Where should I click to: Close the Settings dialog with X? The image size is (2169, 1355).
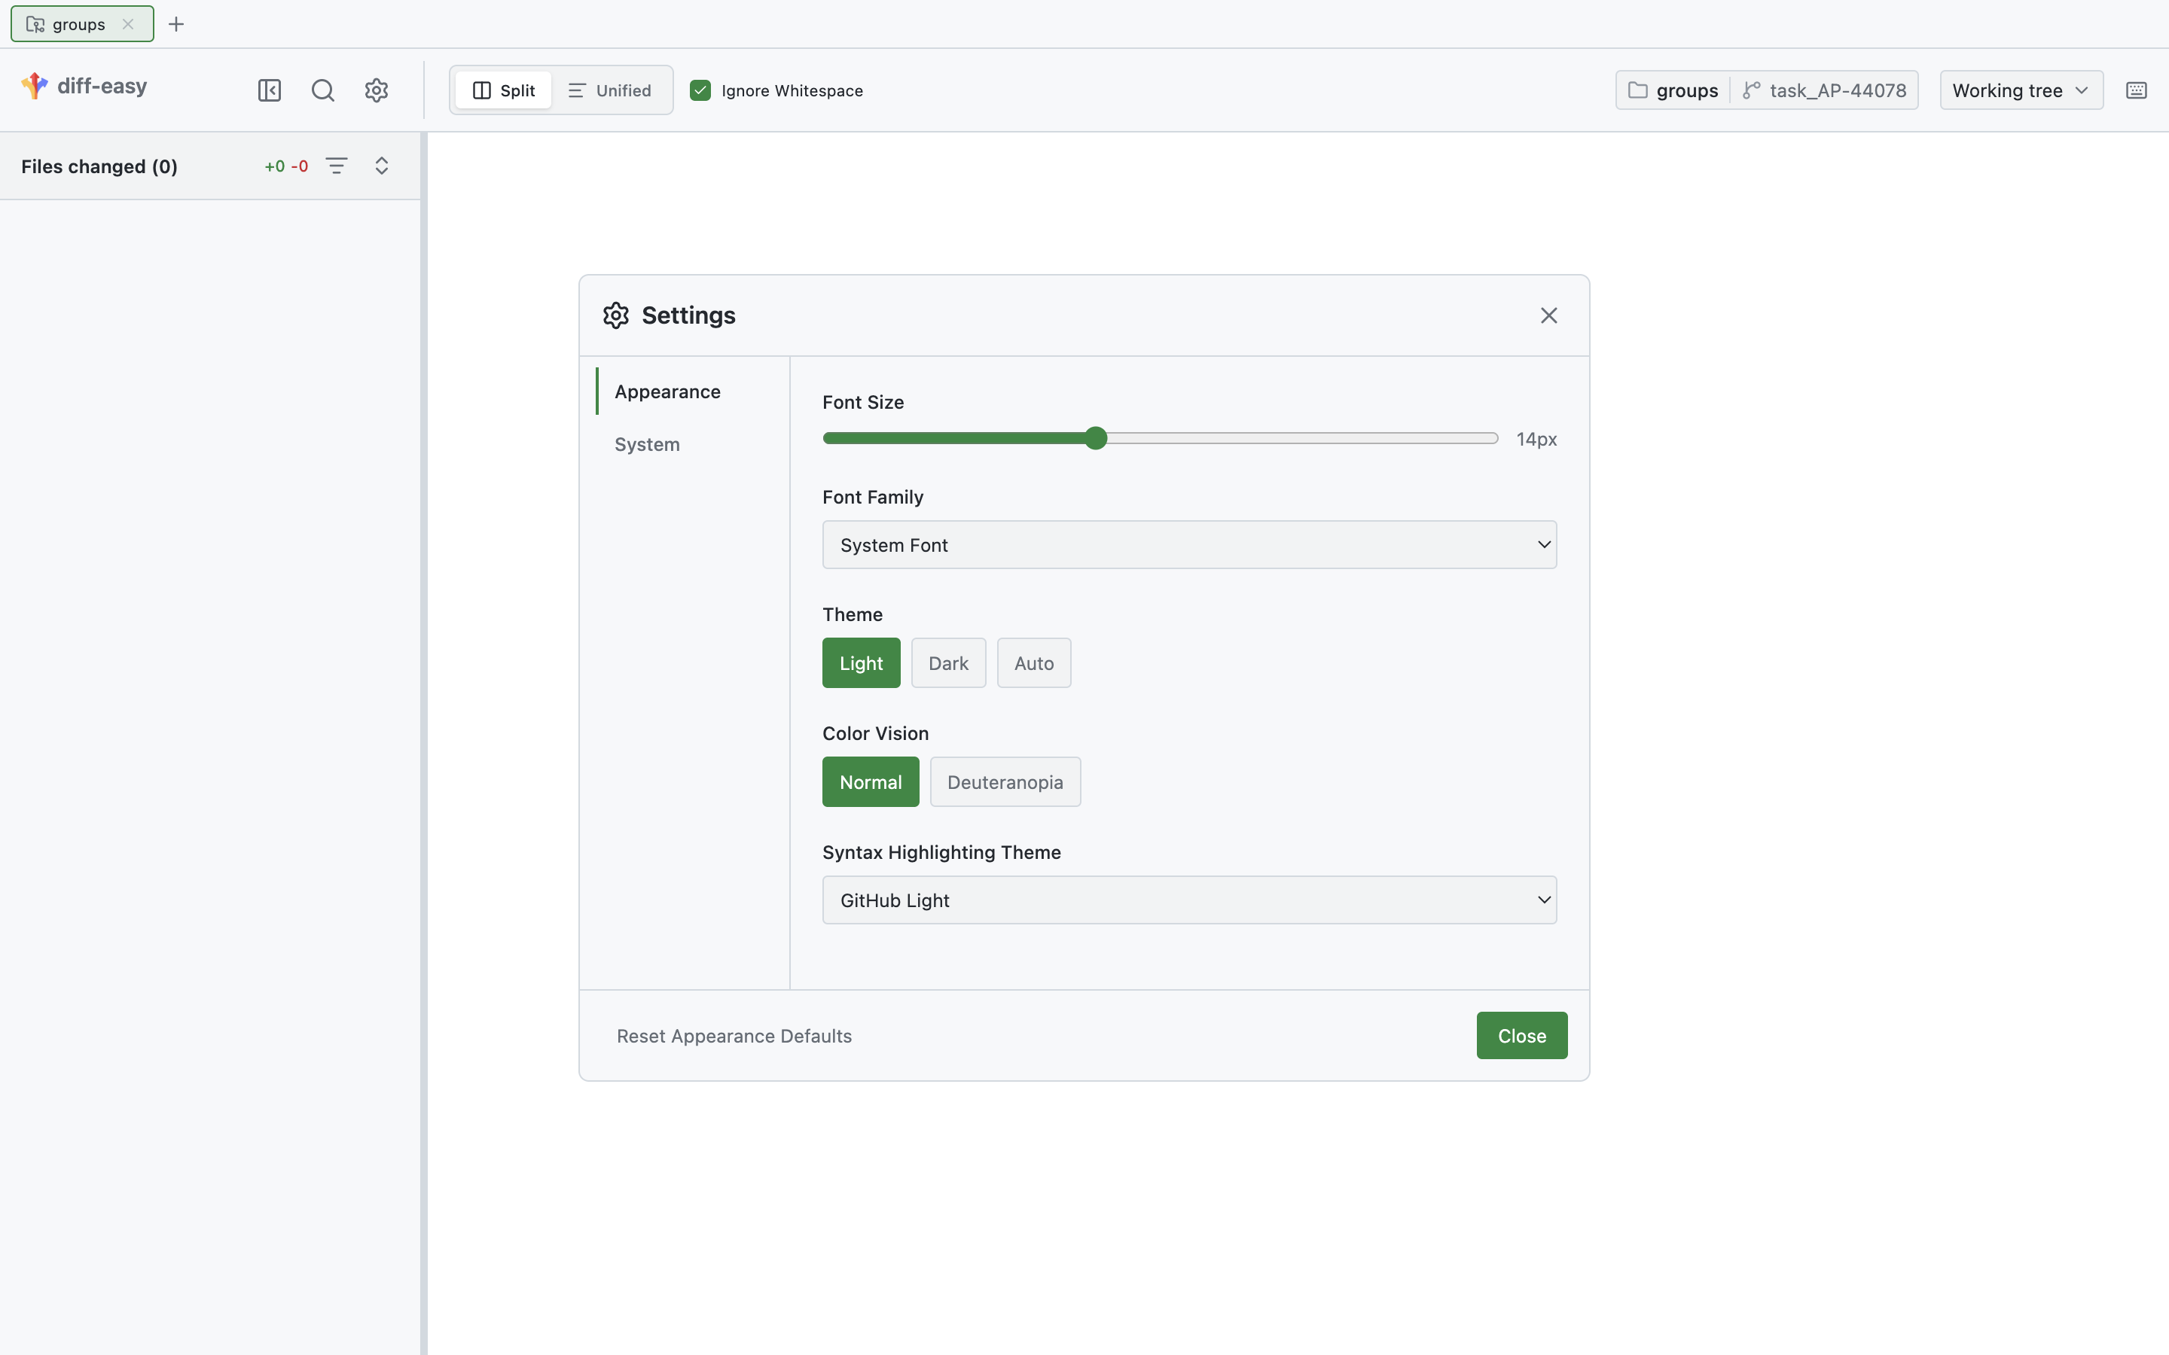(1548, 315)
